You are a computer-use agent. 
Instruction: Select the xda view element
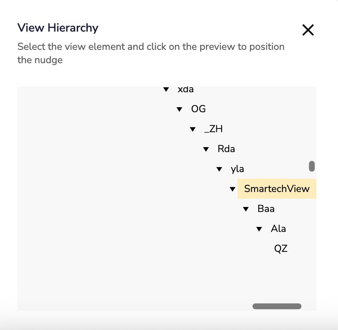(186, 89)
